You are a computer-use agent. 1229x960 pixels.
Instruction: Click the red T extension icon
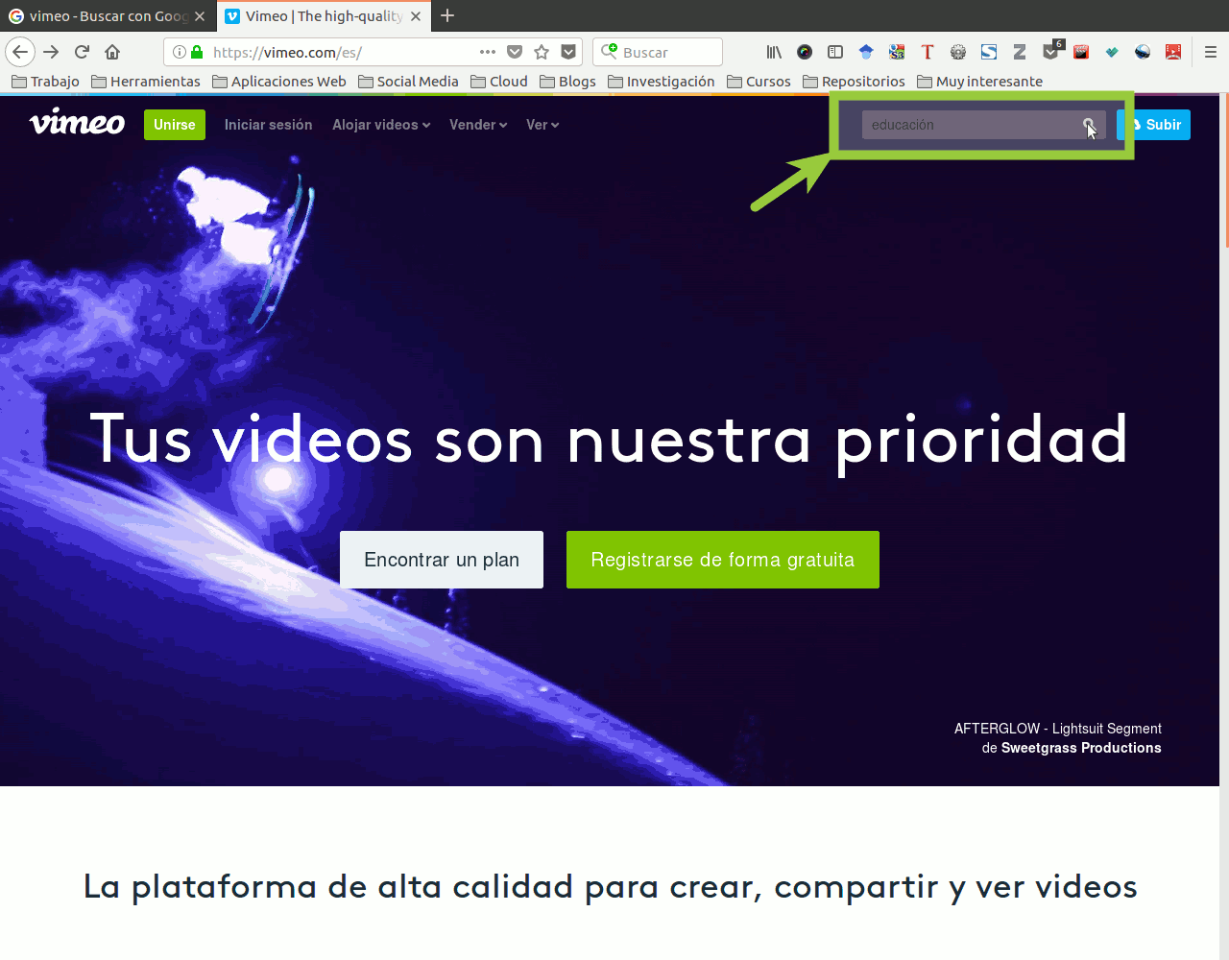928,52
